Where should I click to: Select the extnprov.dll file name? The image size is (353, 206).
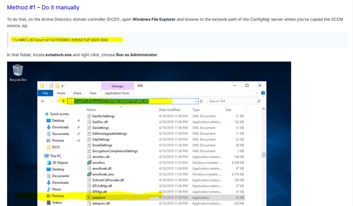pyautogui.click(x=101, y=203)
